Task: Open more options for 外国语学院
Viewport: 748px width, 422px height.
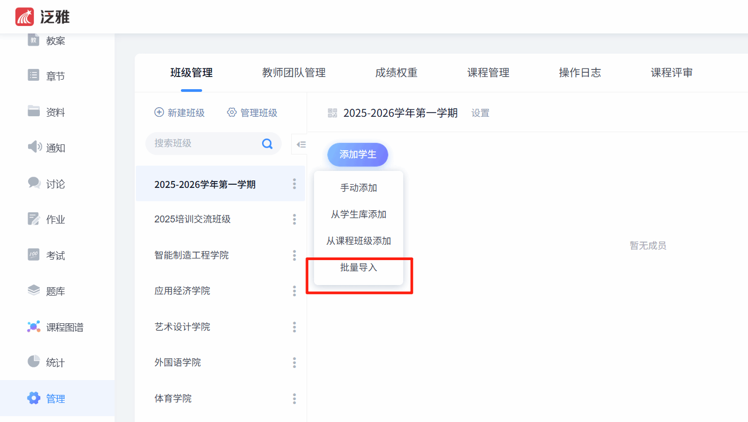Action: pos(294,363)
